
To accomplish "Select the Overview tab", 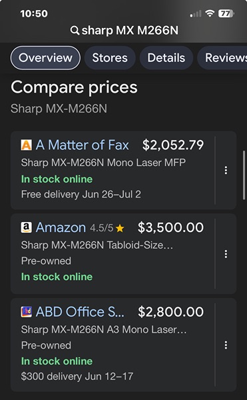I will [45, 58].
